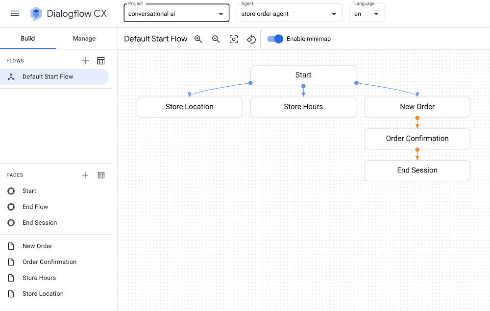Switch to the Manage tab
Screen dimensions: 490x311
click(84, 38)
